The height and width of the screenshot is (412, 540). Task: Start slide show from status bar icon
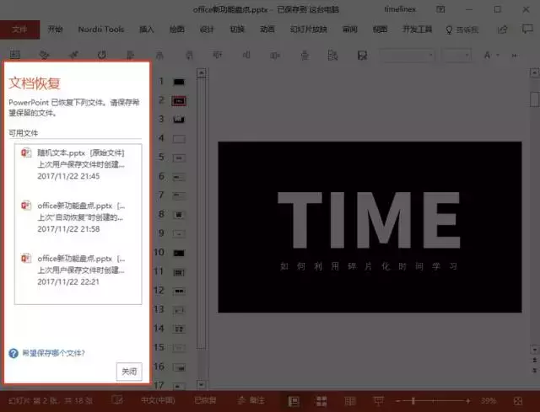pyautogui.click(x=378, y=401)
